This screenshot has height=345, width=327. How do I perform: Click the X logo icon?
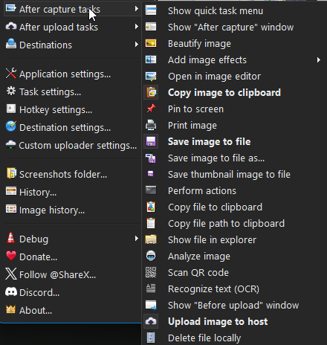click(11, 274)
